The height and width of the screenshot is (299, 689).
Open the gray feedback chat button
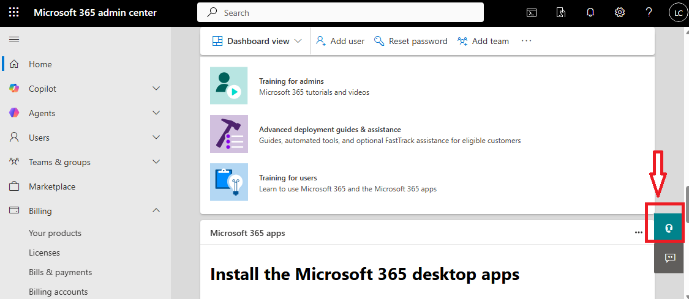[x=669, y=257]
